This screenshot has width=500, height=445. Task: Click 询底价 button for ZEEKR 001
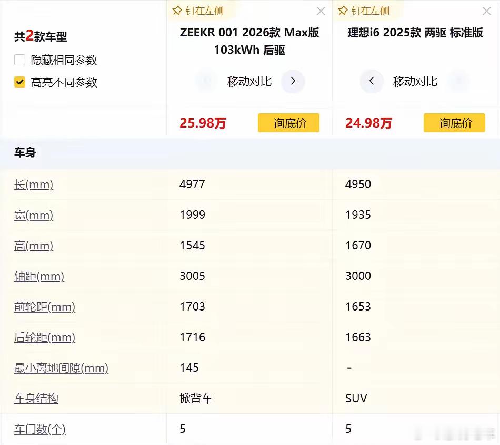coord(288,123)
